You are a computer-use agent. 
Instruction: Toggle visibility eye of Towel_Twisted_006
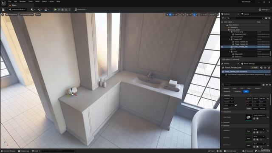[222, 47]
